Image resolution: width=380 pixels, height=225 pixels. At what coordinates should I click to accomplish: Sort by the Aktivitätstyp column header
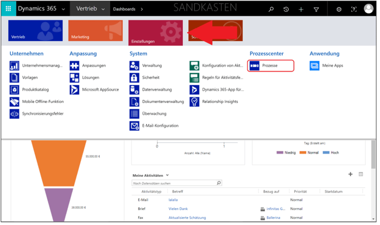[151, 191]
